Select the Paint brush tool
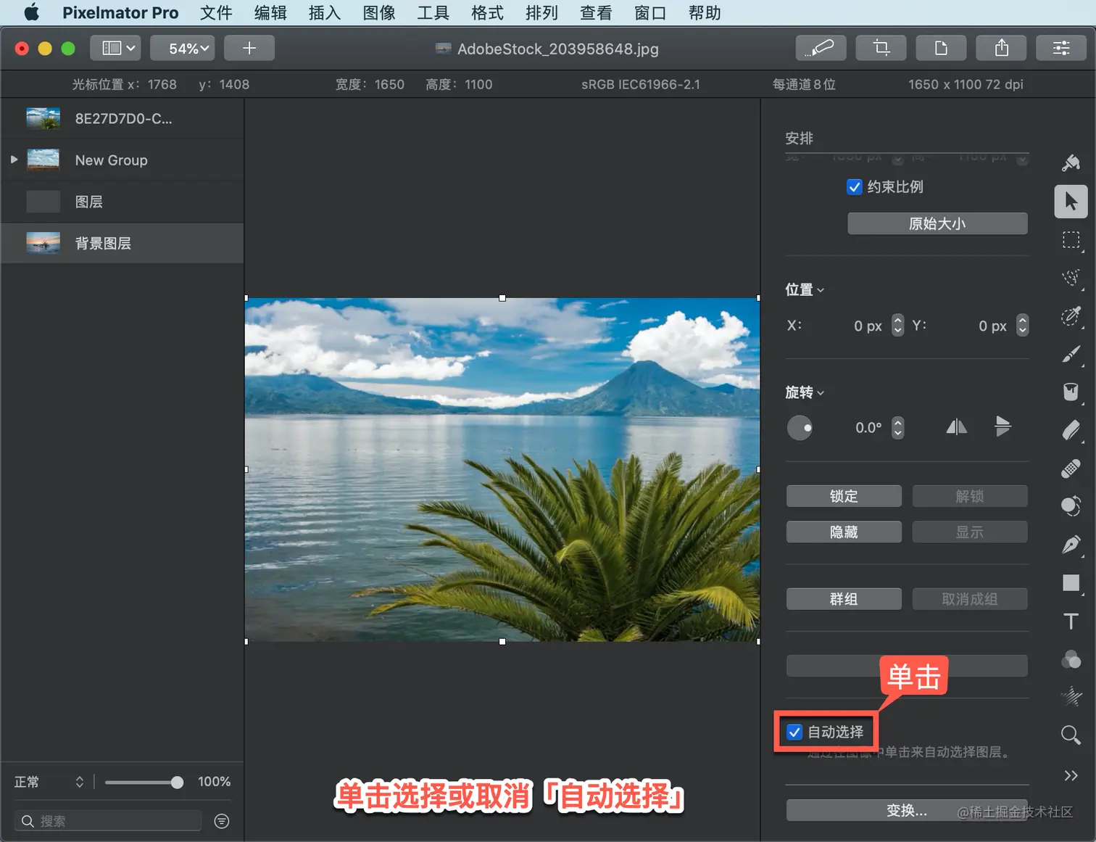 click(x=1071, y=354)
